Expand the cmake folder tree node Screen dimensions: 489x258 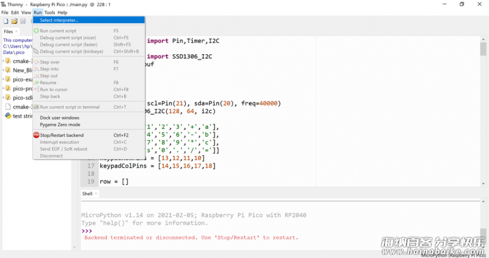4,61
